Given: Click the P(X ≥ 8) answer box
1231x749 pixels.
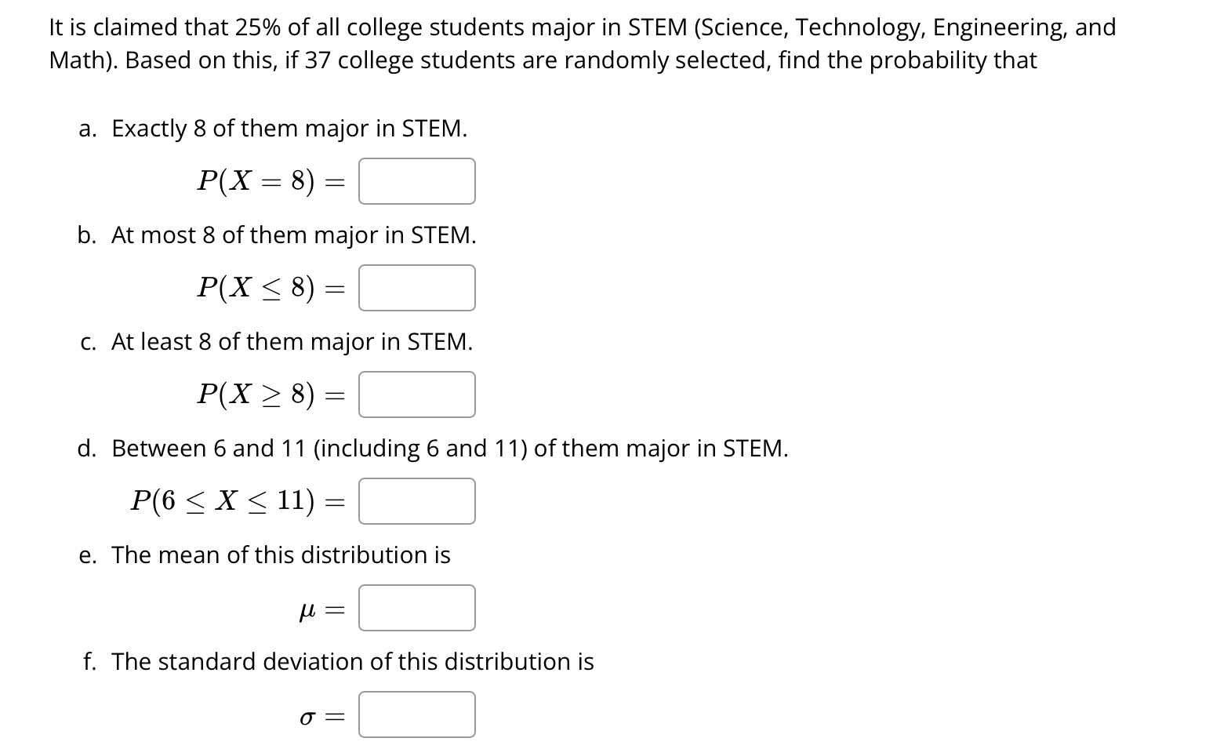Looking at the screenshot, I should [416, 394].
